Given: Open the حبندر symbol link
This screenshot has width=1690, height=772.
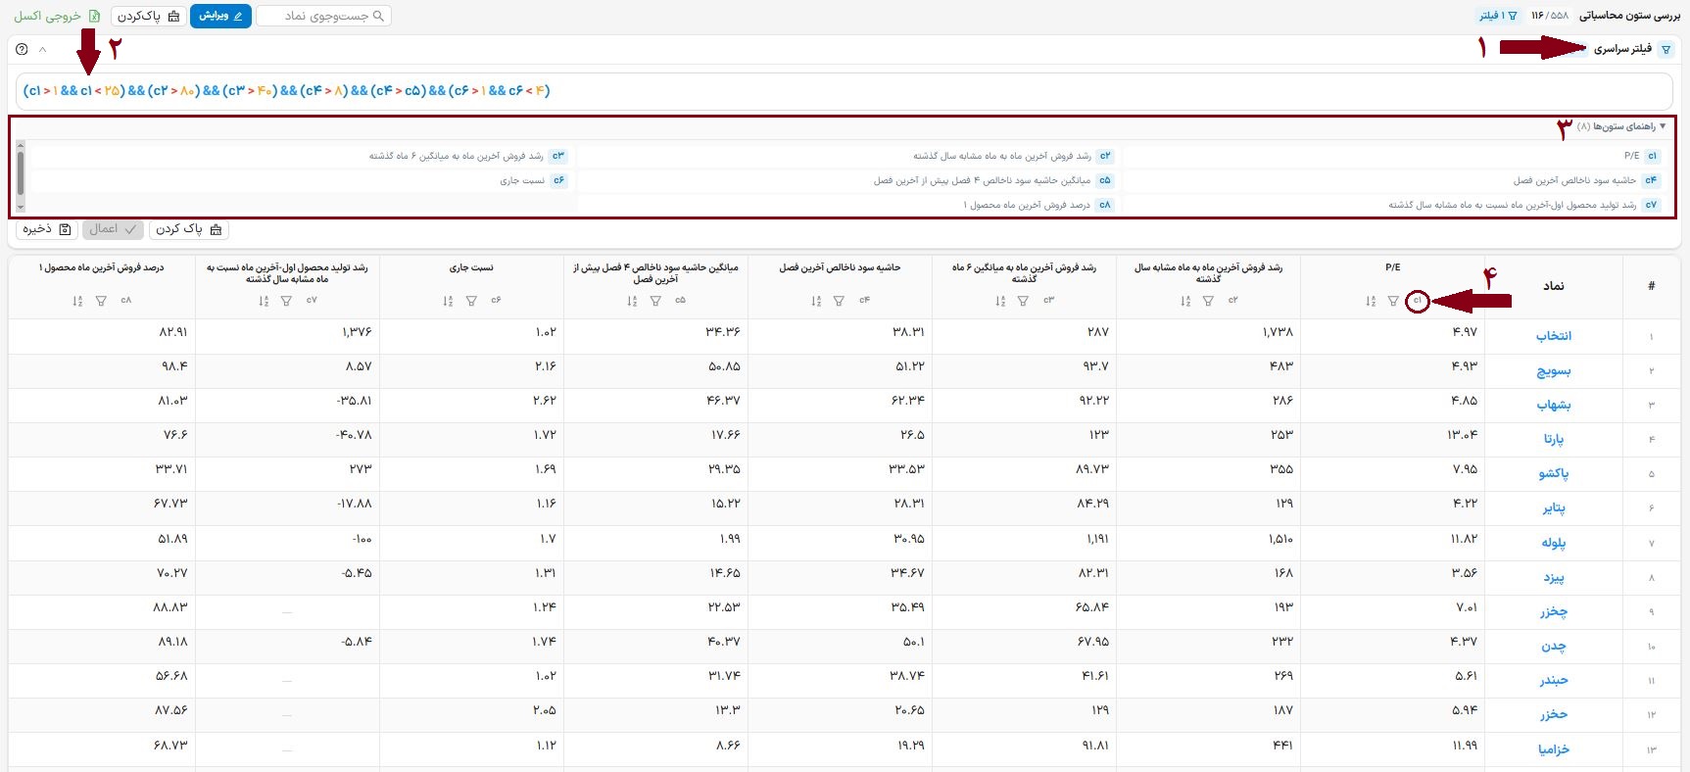Looking at the screenshot, I should click(1554, 680).
